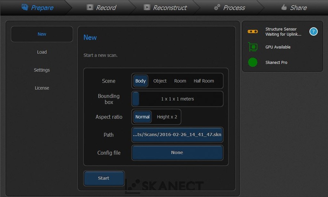This screenshot has height=197, width=328.
Task: Select Half Room scene option
Action: pos(204,81)
